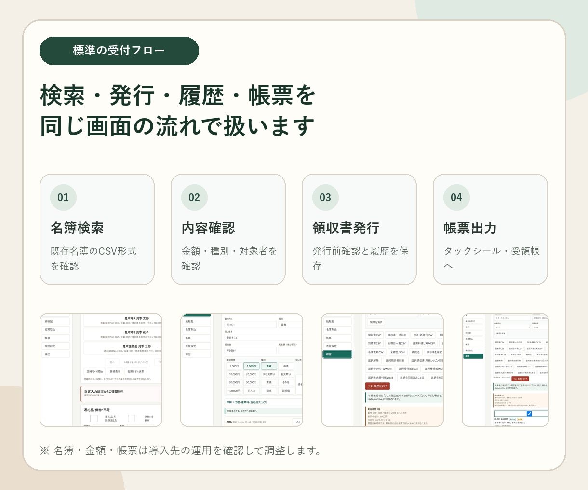Open 名簿取込 tab in first screenshot sidebar
This screenshot has height=490, width=588.
click(56, 329)
